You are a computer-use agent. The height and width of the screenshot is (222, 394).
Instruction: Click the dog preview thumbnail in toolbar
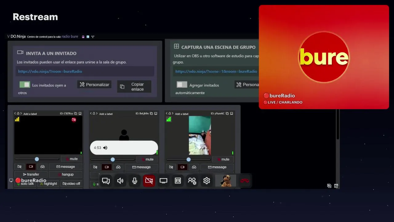[226, 181]
